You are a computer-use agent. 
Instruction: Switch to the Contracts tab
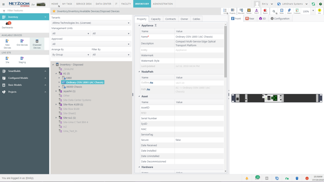pos(170,19)
